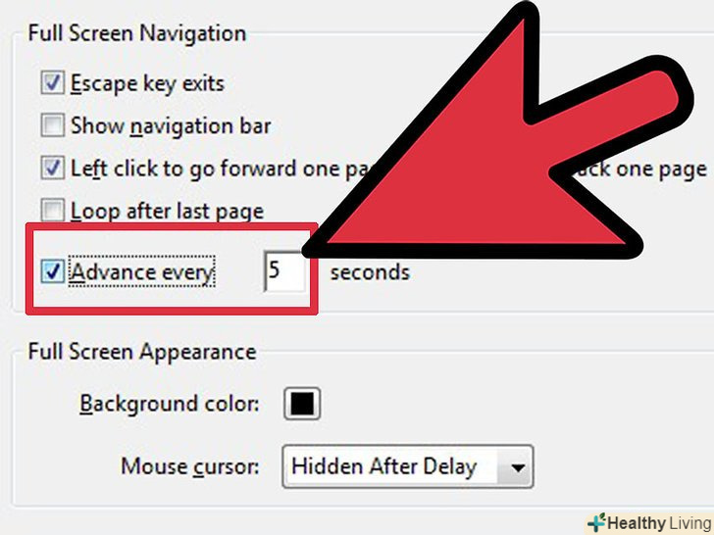Click the Mouse cursor label

point(190,466)
